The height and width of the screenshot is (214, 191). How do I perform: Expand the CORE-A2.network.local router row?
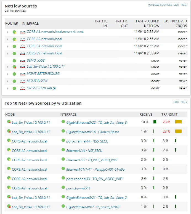point(7,39)
